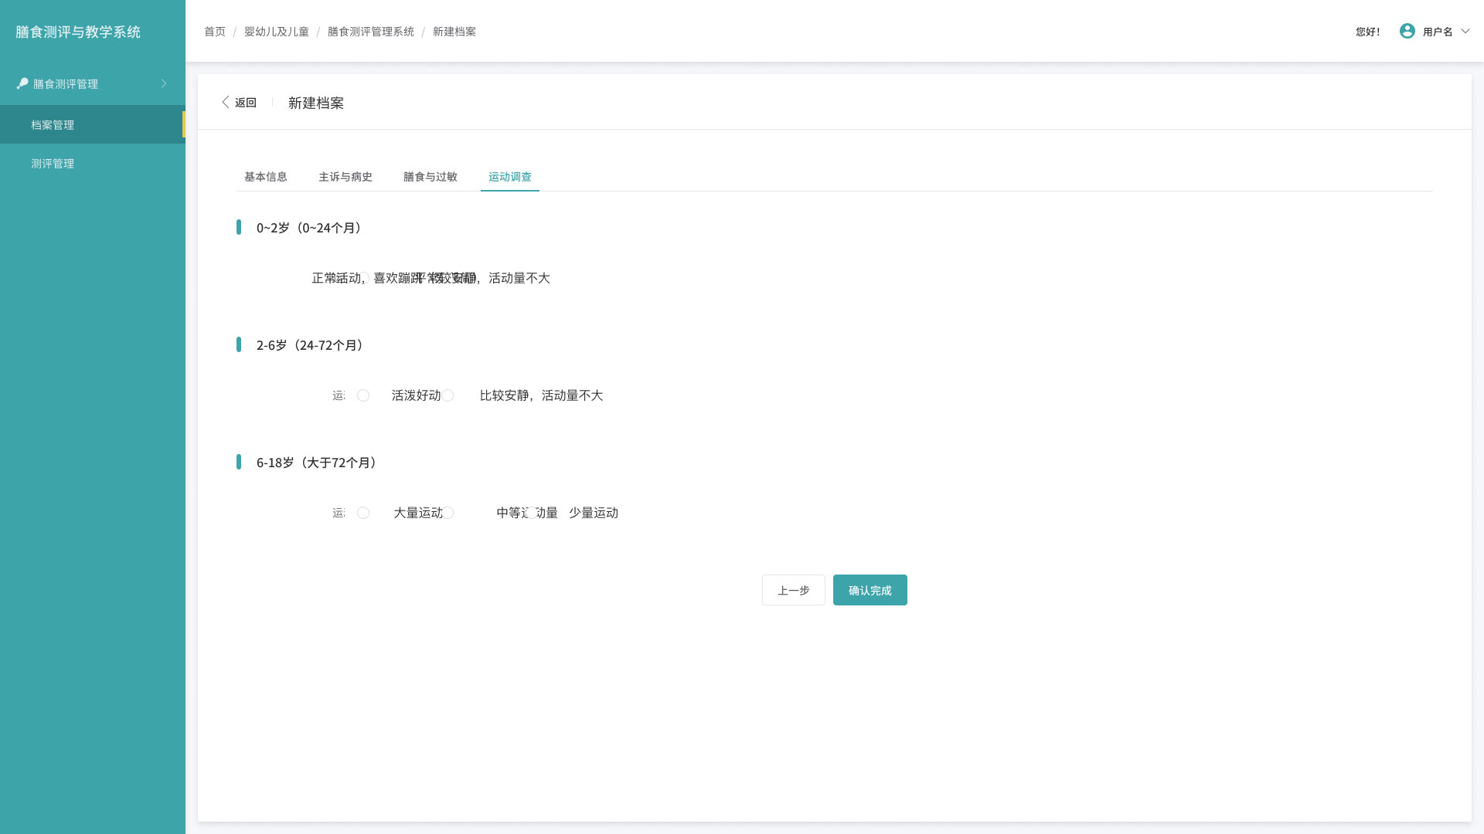Choose the 活泼好动 option label
This screenshot has height=834, width=1484.
coord(416,395)
